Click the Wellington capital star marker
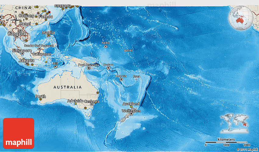The height and width of the screenshot is (152, 259). tap(131, 114)
